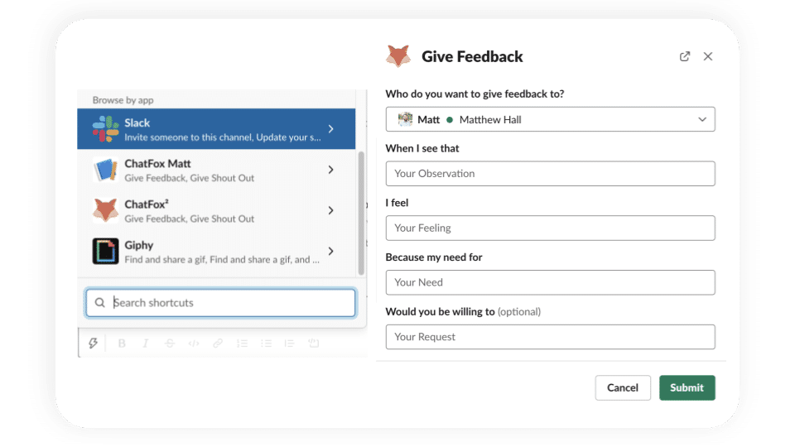Viewport: 795px width, 447px height.
Task: Toggle bold formatting in message toolbar
Action: (122, 344)
